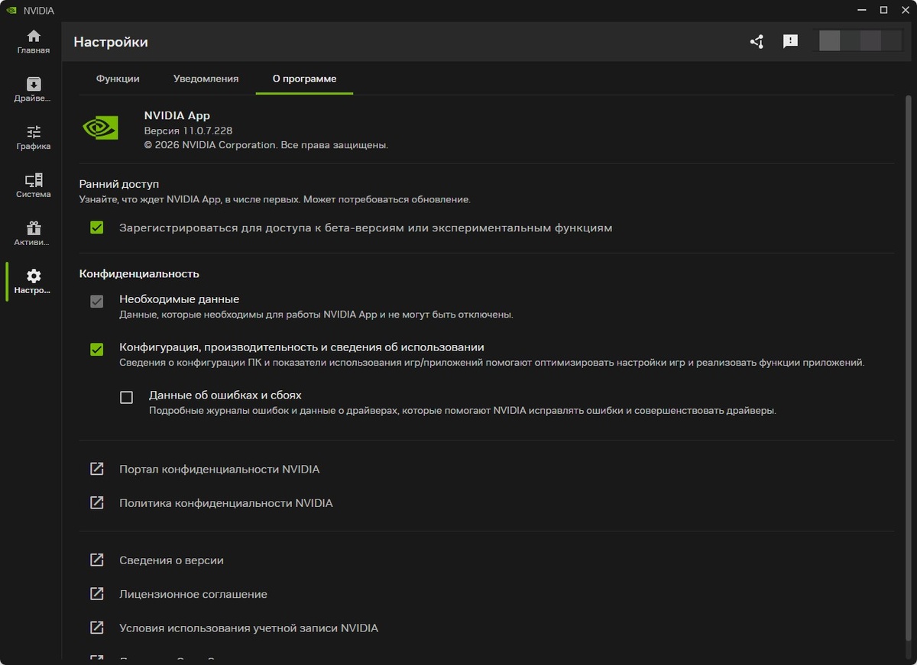Disable Конфигурация, производительность и сведения checkbox
Viewport: 917px width, 665px height.
coord(96,350)
